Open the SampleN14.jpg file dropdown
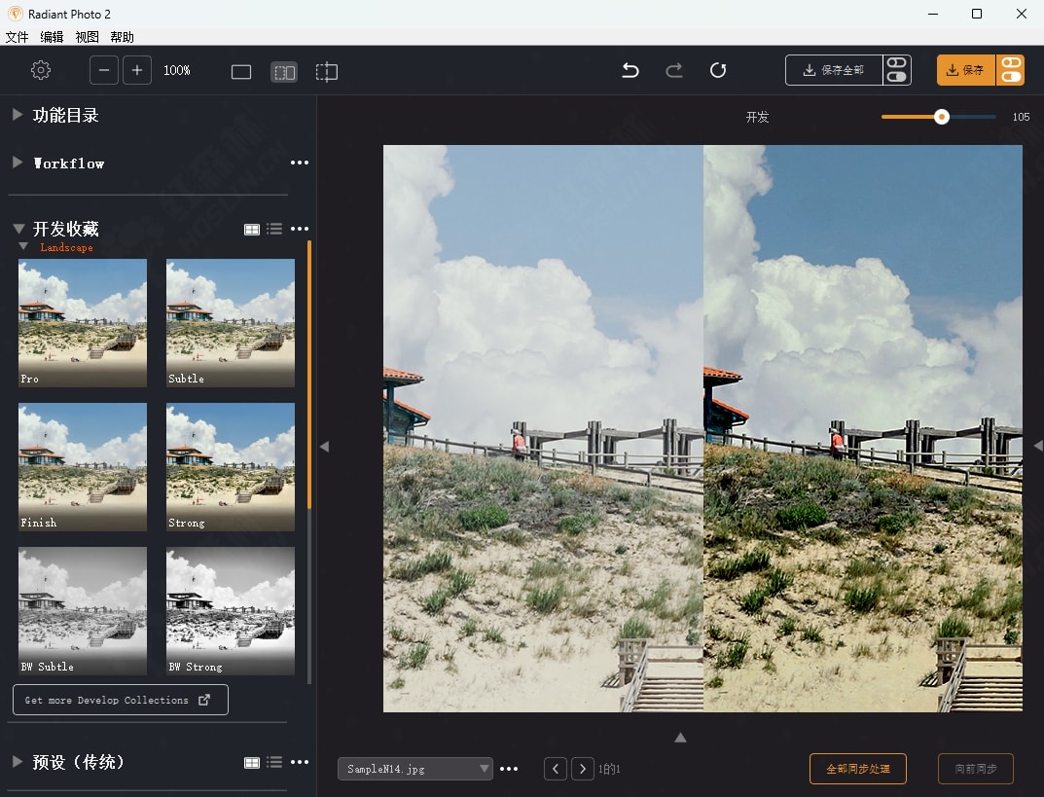This screenshot has width=1044, height=797. [x=415, y=769]
